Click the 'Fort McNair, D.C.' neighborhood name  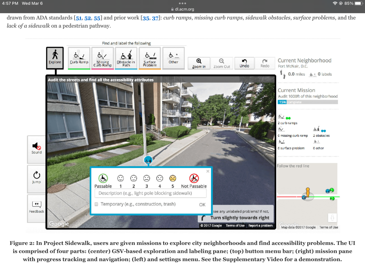[x=293, y=66]
